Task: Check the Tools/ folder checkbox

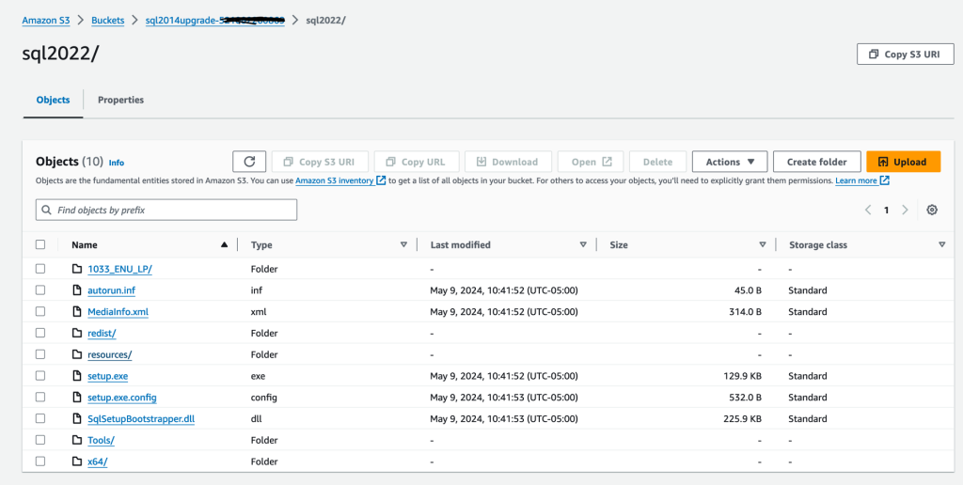Action: click(x=40, y=440)
